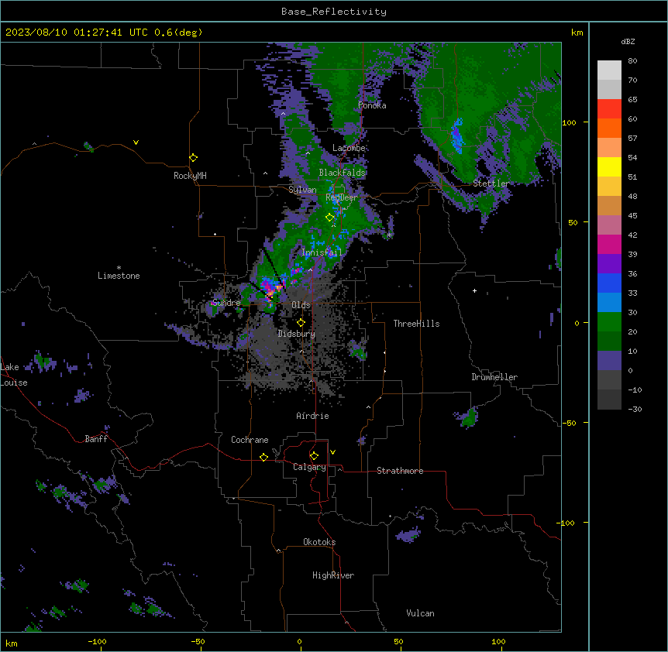The width and height of the screenshot is (668, 652).
Task: Click the Strathmore city label
Action: click(x=400, y=471)
